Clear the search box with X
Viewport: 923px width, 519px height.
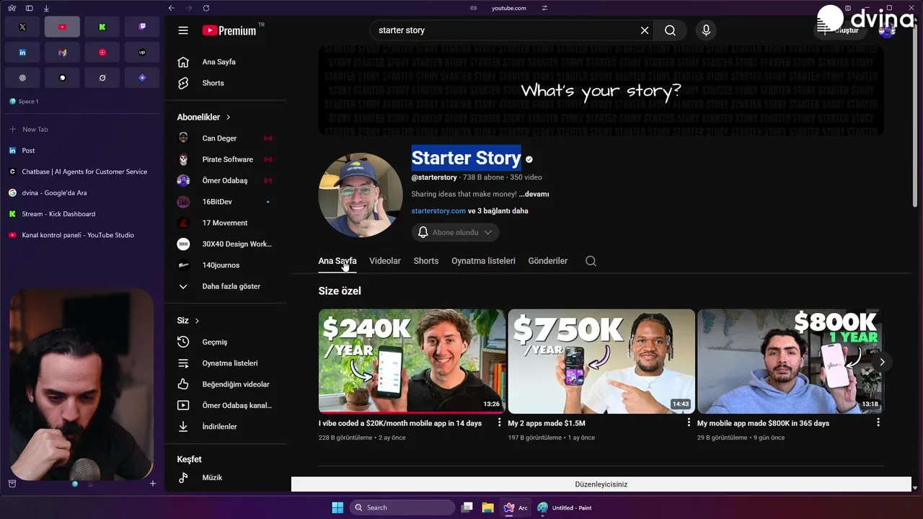coord(645,30)
